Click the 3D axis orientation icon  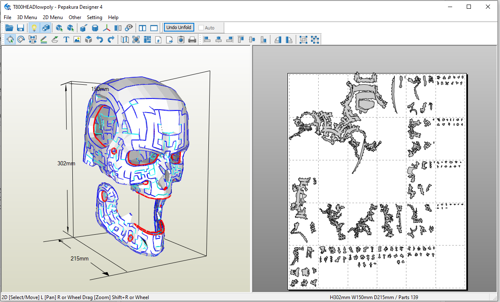click(106, 28)
